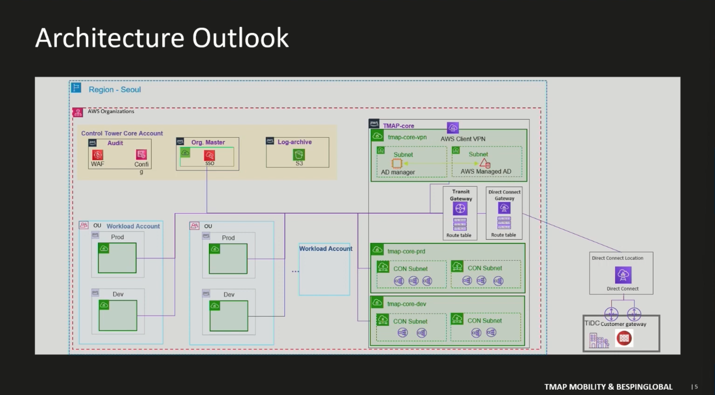Click the VPC icon in second OU Prod
This screenshot has height=395, width=715.
coord(215,249)
